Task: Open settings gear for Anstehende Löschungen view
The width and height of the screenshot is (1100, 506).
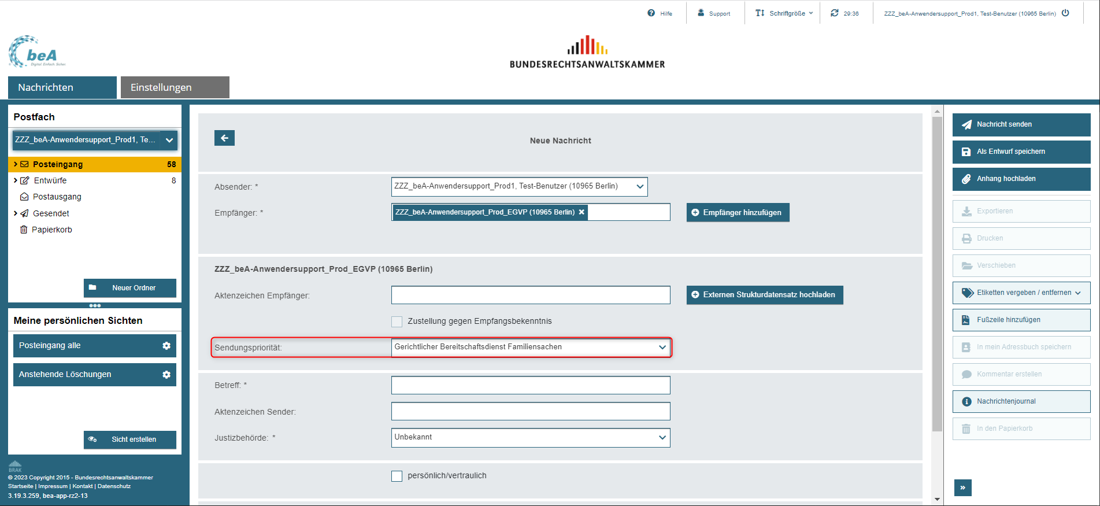Action: (166, 375)
